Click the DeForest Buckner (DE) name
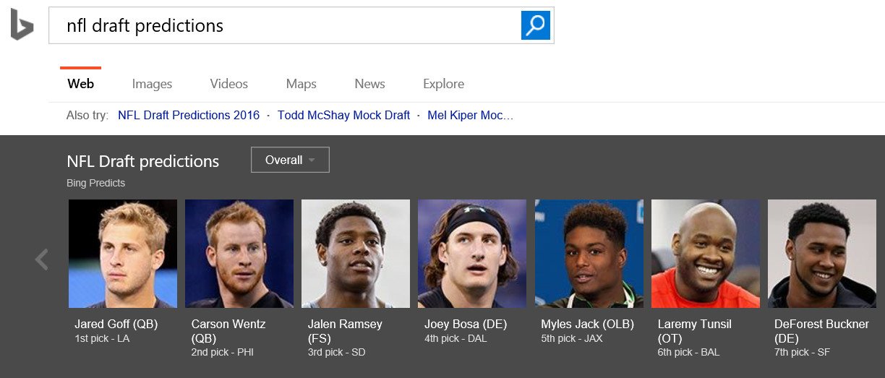The height and width of the screenshot is (378, 885). tap(821, 331)
